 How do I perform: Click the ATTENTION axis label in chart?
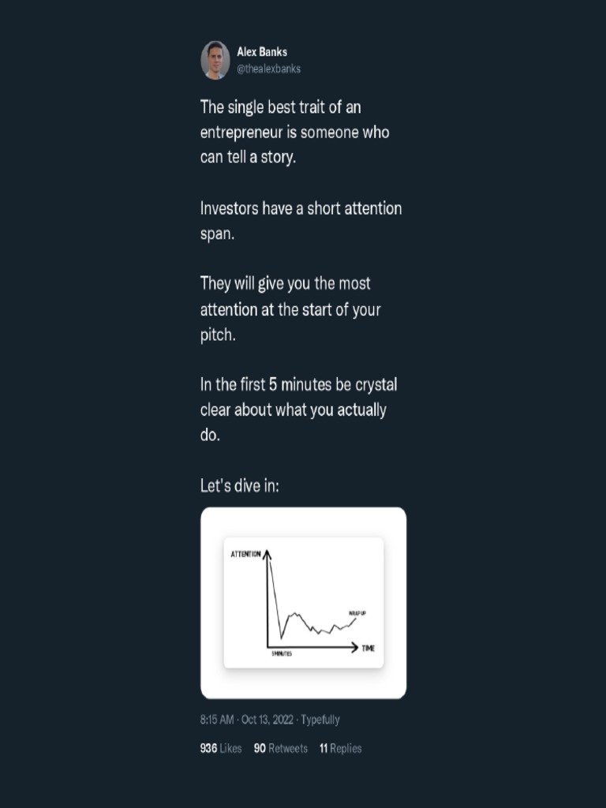pos(245,554)
